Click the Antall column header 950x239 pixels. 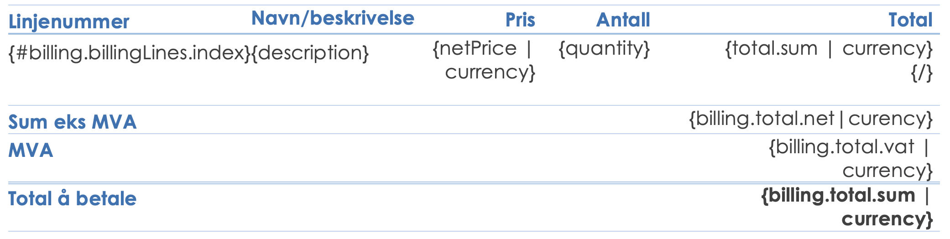pyautogui.click(x=623, y=20)
